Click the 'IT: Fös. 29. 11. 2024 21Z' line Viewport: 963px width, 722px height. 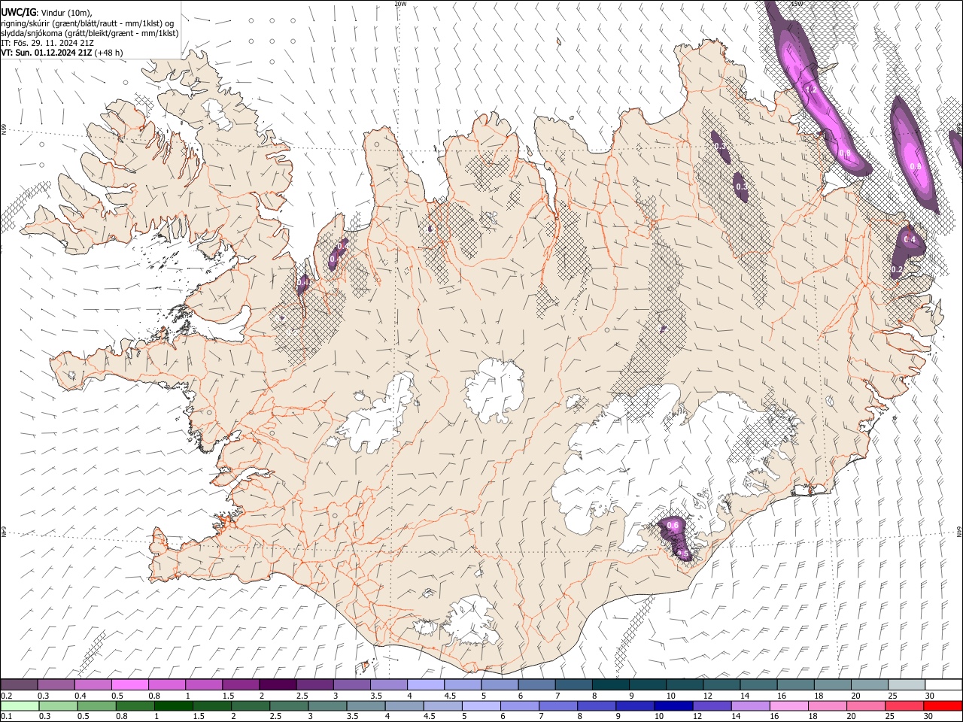[x=47, y=43]
